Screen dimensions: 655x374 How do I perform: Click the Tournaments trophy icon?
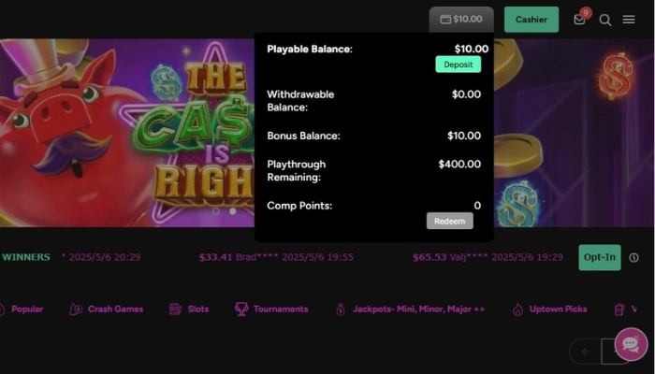(241, 309)
